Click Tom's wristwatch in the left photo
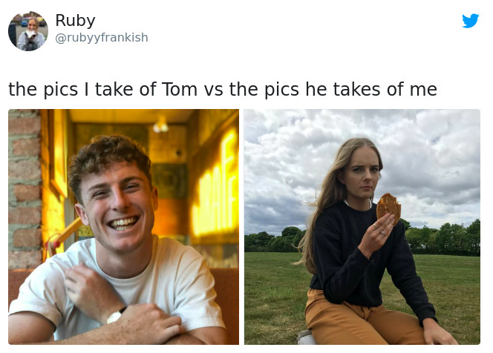The height and width of the screenshot is (353, 493). (x=116, y=316)
